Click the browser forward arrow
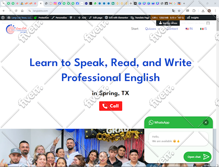The width and height of the screenshot is (219, 167). tap(10, 11)
